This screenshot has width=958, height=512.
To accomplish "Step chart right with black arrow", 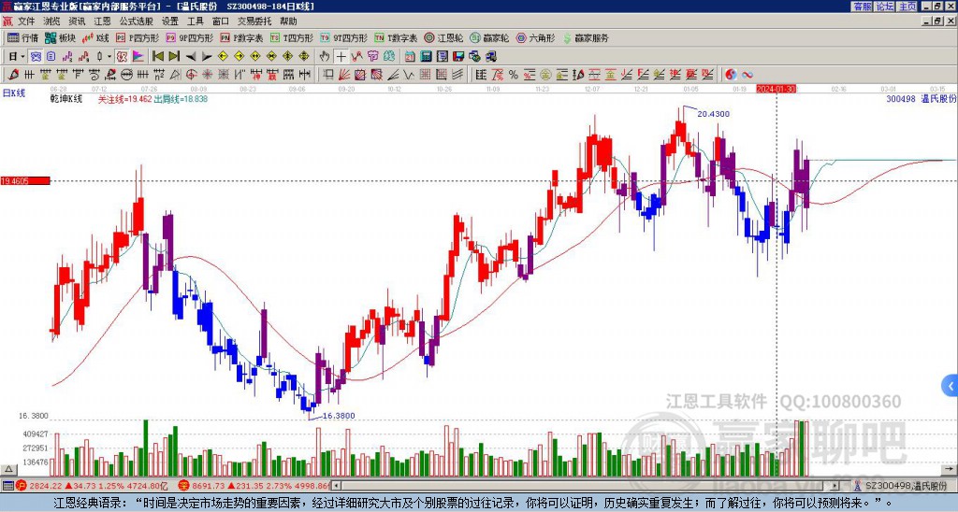I will click(x=207, y=57).
